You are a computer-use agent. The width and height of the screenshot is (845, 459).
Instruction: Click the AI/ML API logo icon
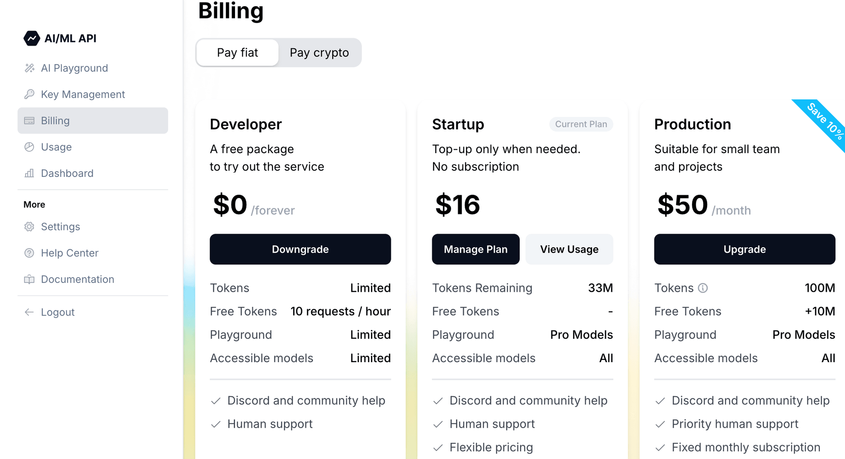(x=32, y=38)
